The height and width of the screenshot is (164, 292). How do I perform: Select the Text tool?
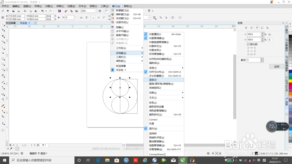pos(3,76)
